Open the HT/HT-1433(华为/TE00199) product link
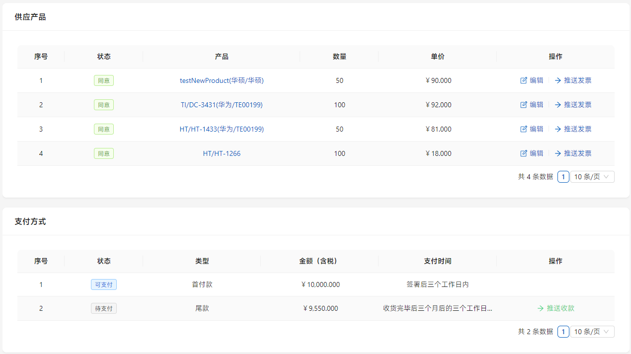 (x=222, y=129)
